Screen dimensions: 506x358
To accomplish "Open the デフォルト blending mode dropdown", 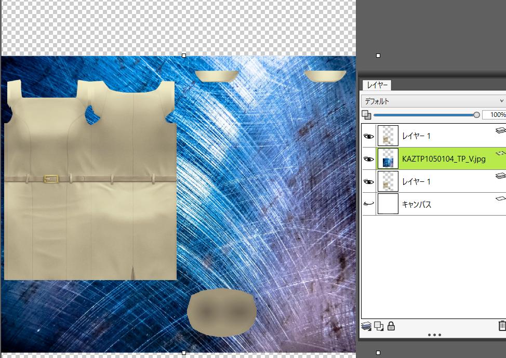I will click(431, 100).
